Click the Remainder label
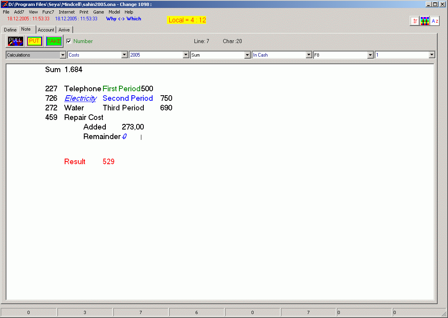Viewport: 448px width, 318px height. point(102,137)
